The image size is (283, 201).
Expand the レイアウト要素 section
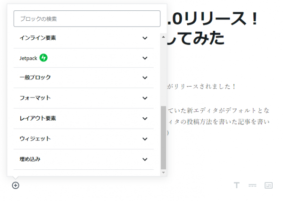[83, 119]
